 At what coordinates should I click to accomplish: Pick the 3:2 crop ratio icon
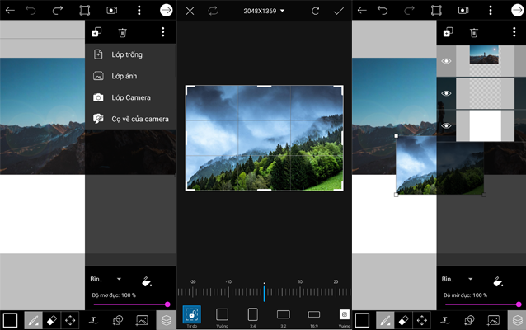click(x=283, y=314)
